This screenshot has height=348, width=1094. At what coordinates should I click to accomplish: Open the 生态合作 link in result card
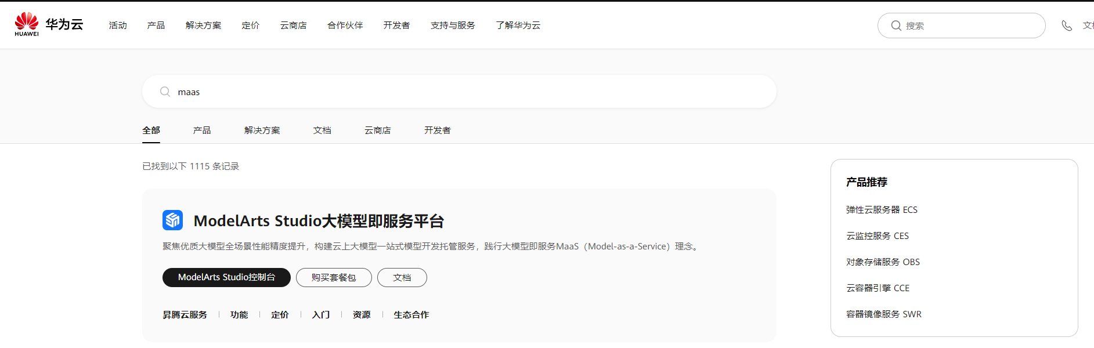(411, 314)
